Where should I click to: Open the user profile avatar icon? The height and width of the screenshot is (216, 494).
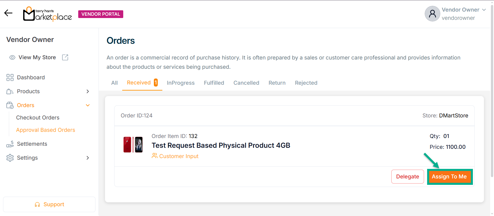[432, 14]
